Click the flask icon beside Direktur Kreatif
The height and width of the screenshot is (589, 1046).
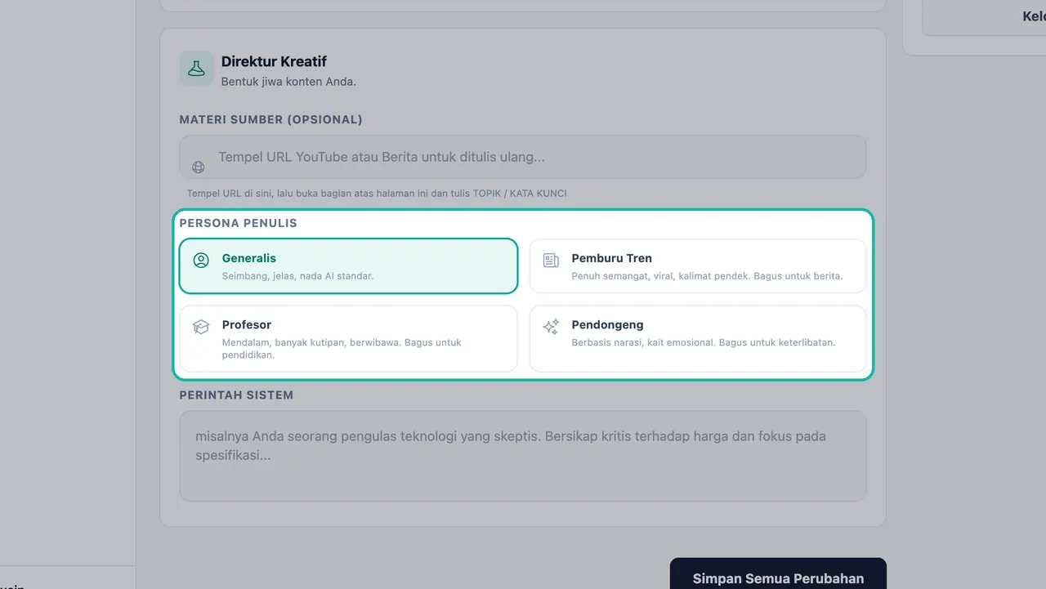[196, 69]
